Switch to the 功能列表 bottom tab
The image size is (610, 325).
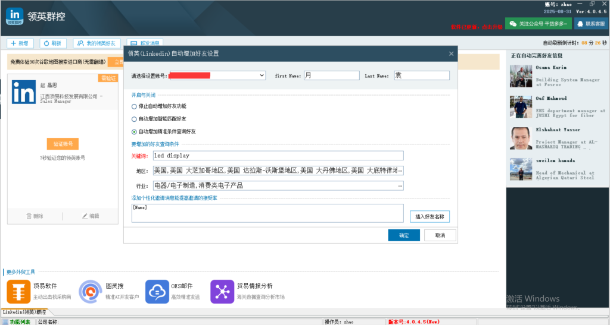(x=17, y=321)
